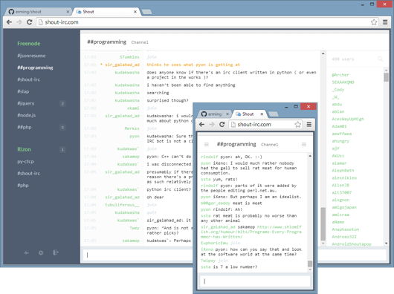Click user ahungry in the user list
The width and height of the screenshot is (394, 294).
[x=340, y=141]
